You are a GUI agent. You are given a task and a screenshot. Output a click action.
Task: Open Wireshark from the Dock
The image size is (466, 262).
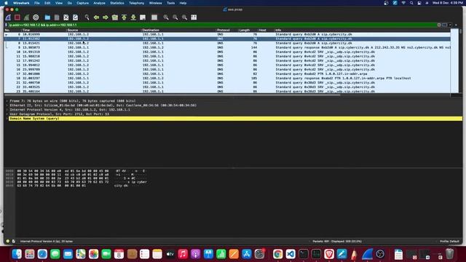point(367,254)
